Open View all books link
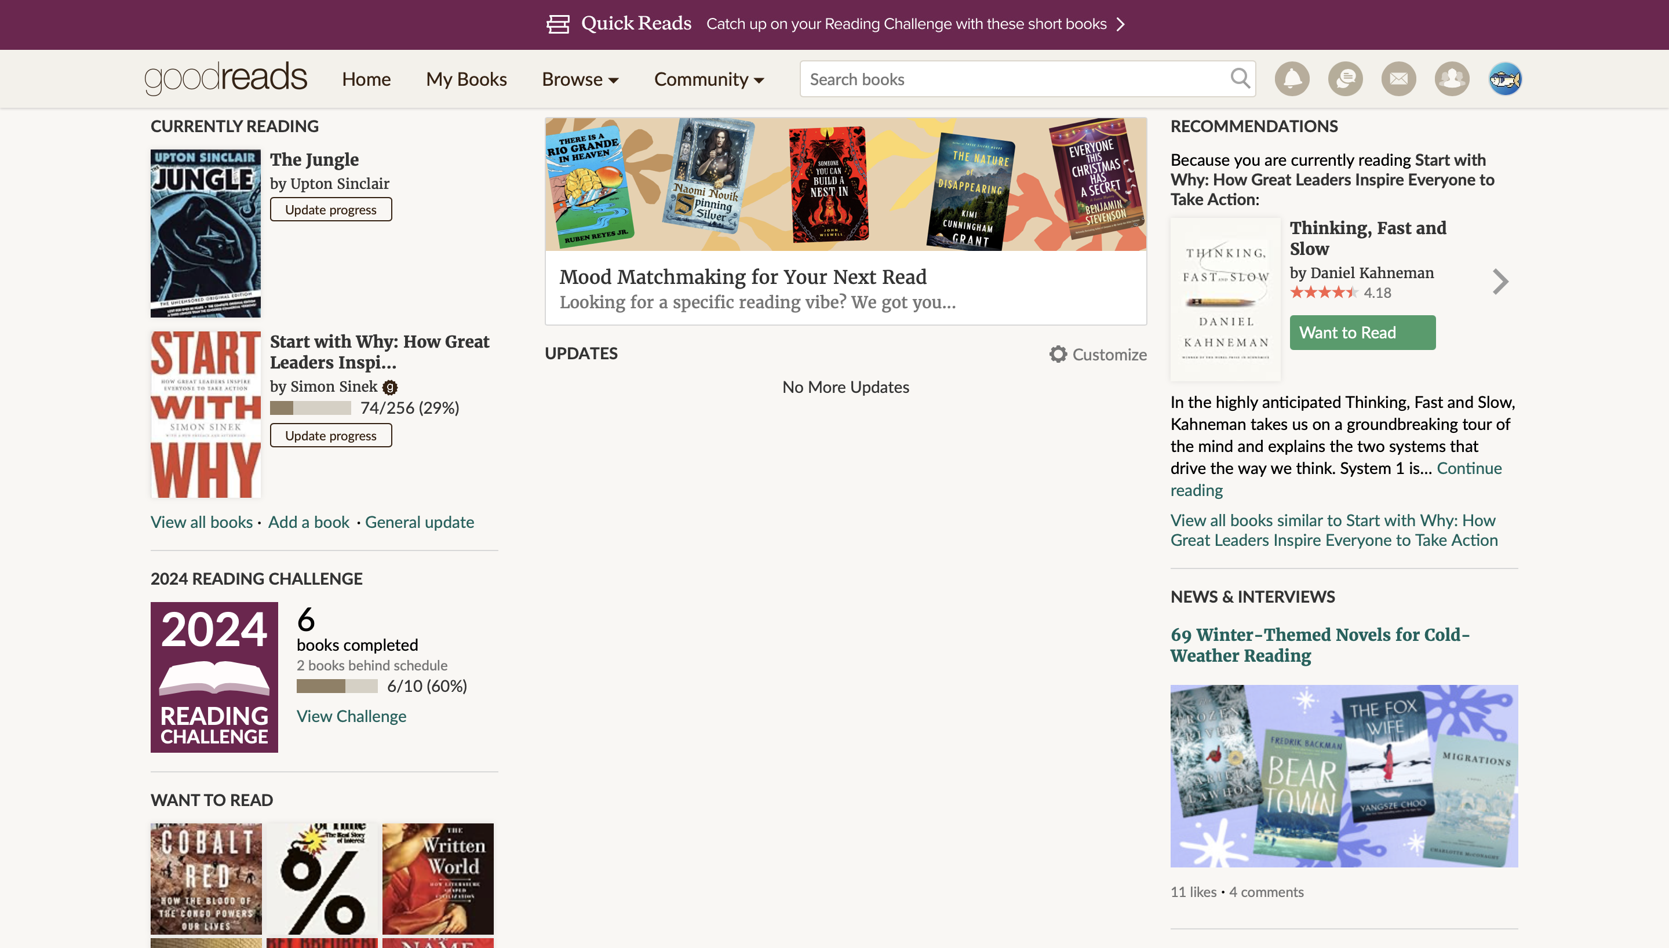The image size is (1669, 948). [202, 522]
